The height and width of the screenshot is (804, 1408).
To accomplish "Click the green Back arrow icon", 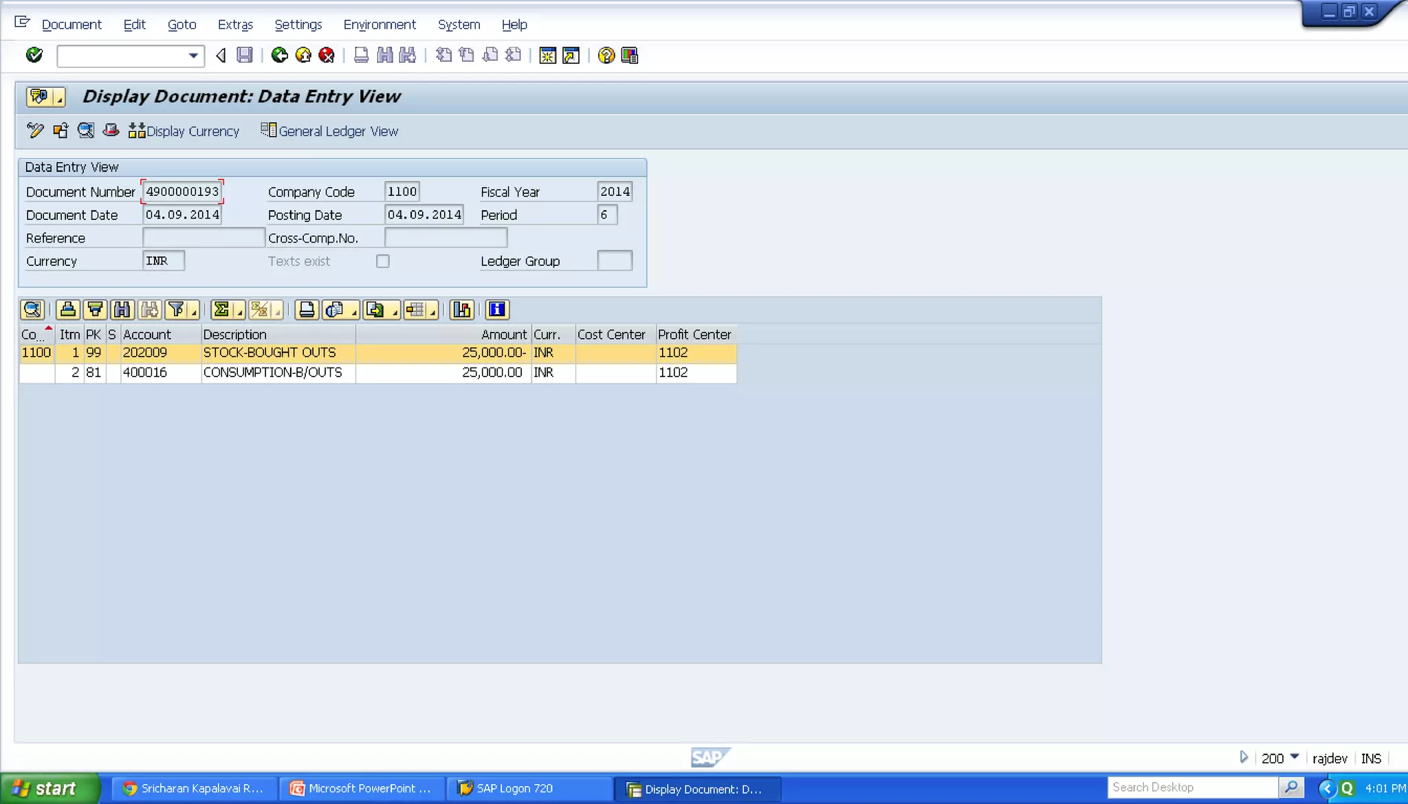I will tap(279, 55).
